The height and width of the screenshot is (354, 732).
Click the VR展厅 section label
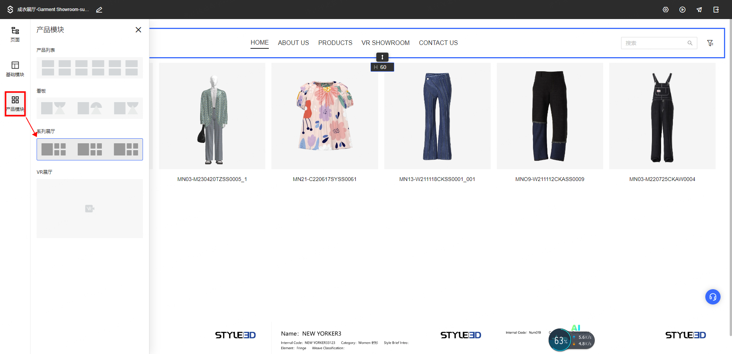[45, 172]
